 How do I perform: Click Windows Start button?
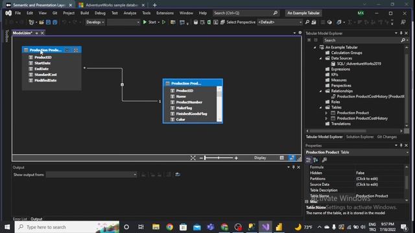(7, 227)
